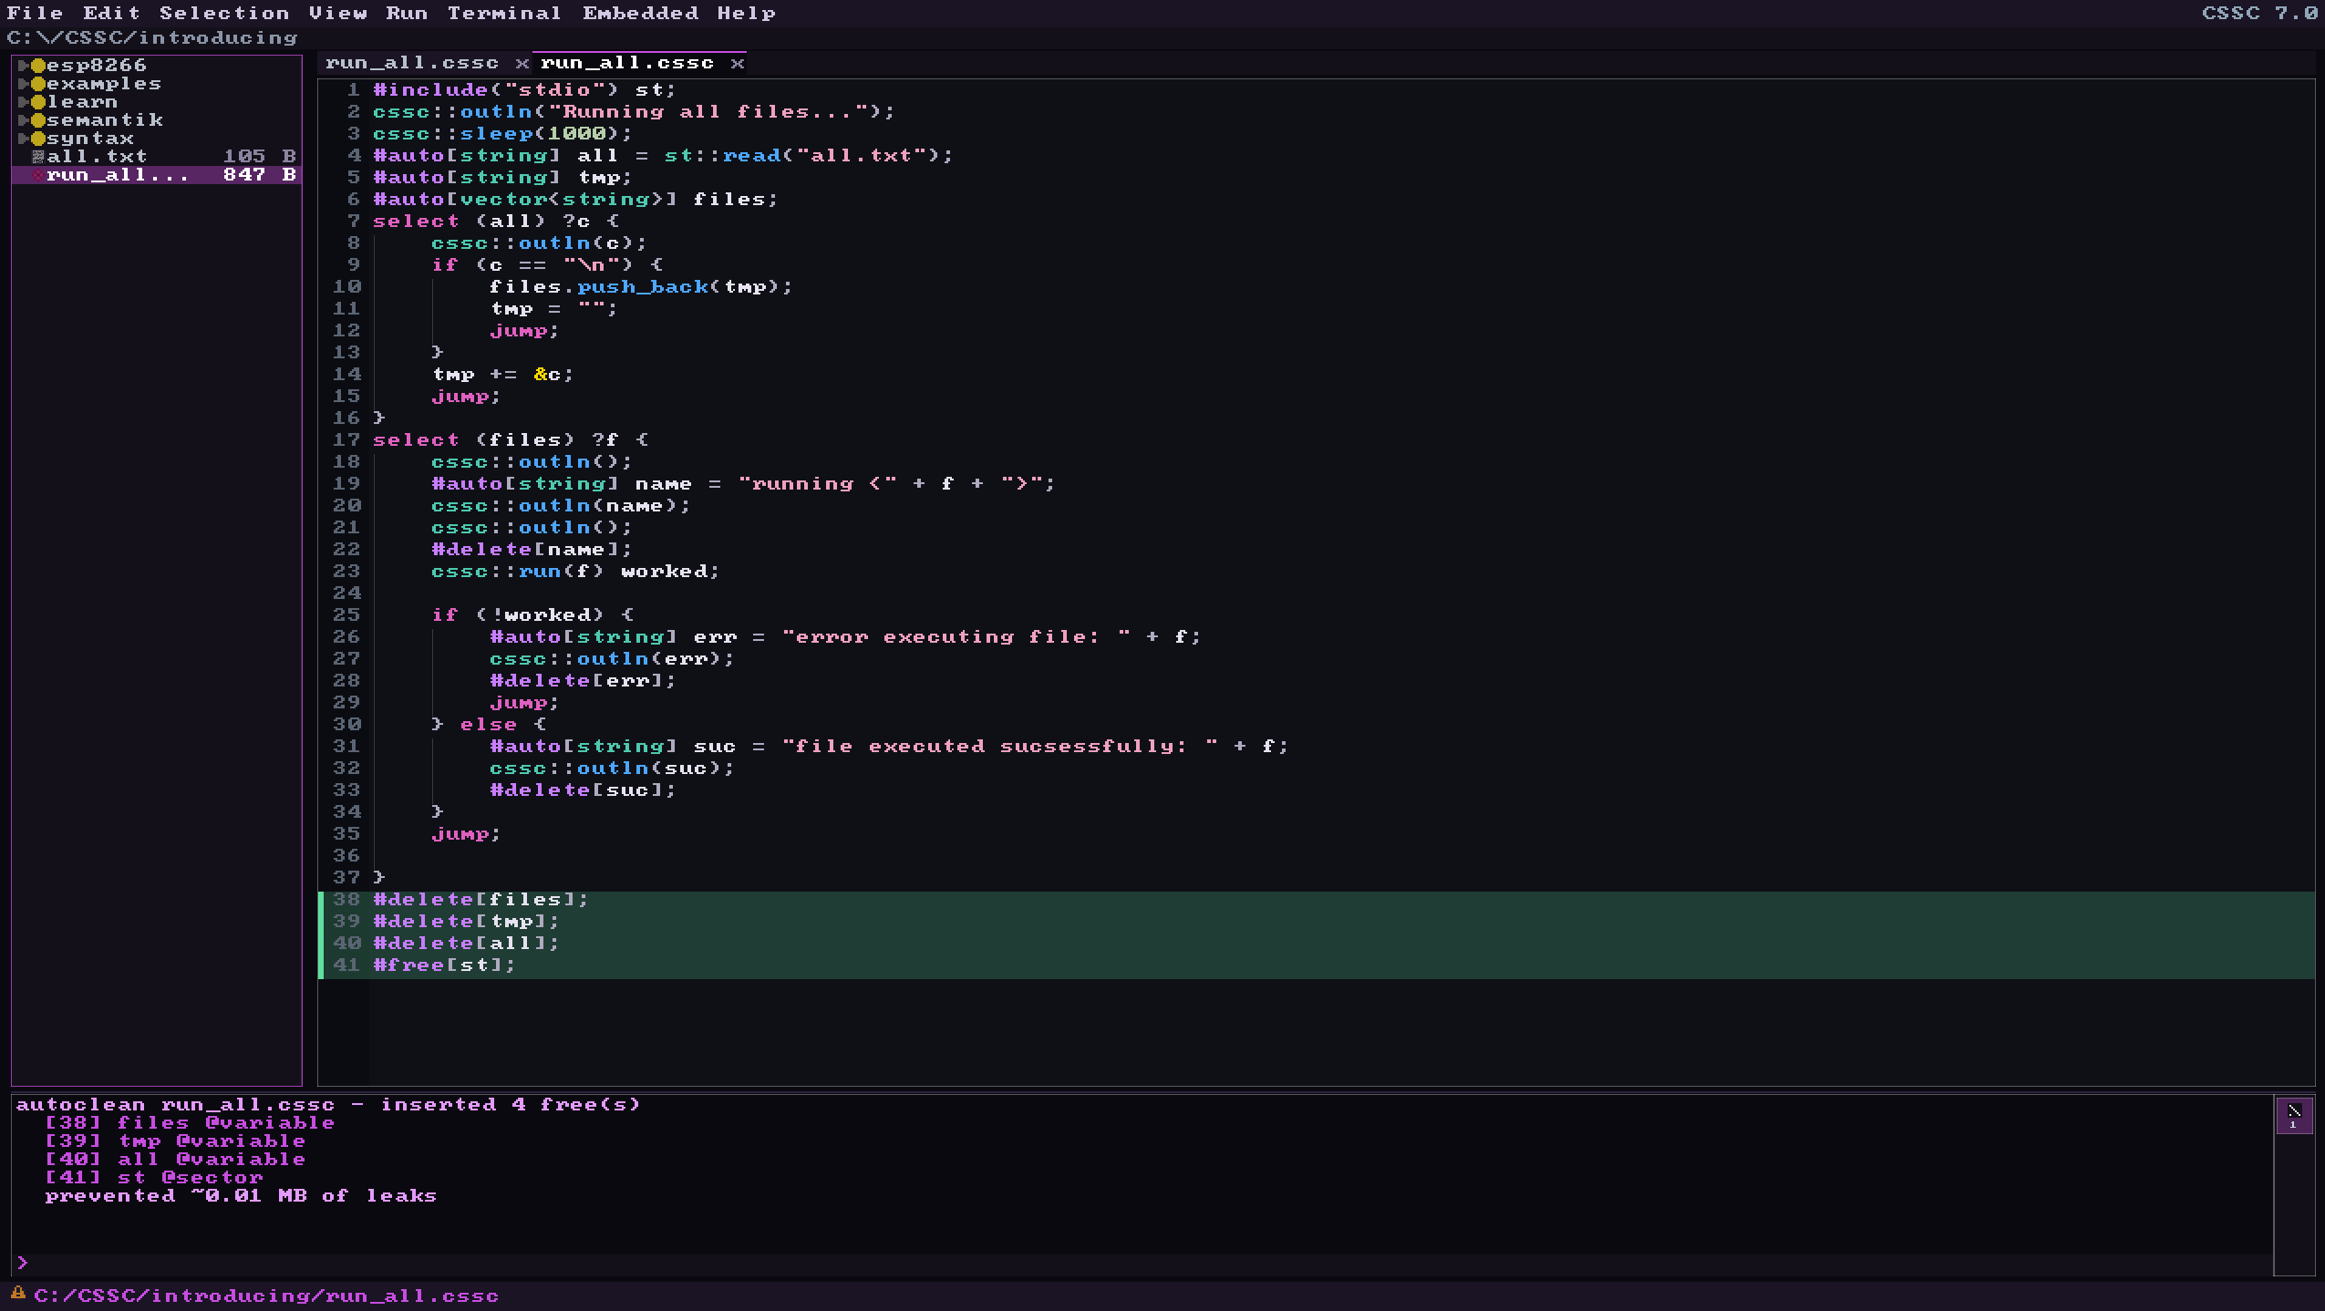This screenshot has height=1311, width=2325.
Task: Click 'prevented ~0.01 MB of leaks' text
Action: click(241, 1195)
